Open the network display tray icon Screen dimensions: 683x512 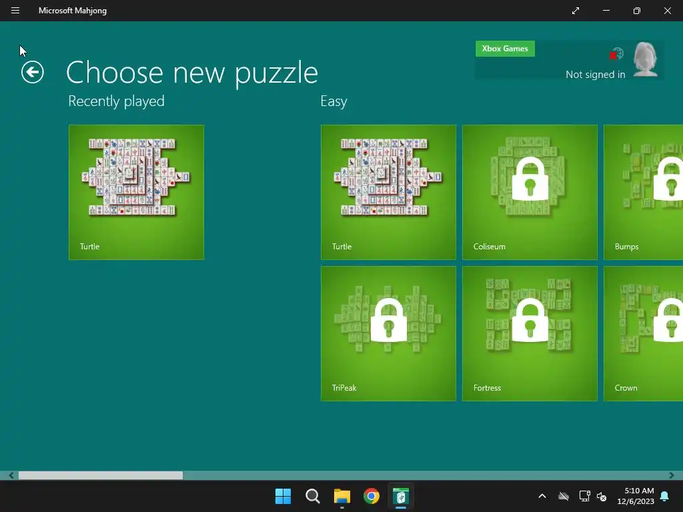pos(584,496)
